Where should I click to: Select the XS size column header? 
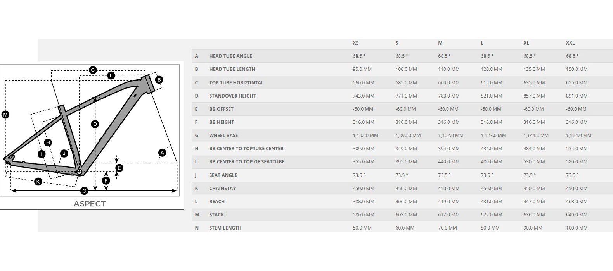pyautogui.click(x=355, y=43)
